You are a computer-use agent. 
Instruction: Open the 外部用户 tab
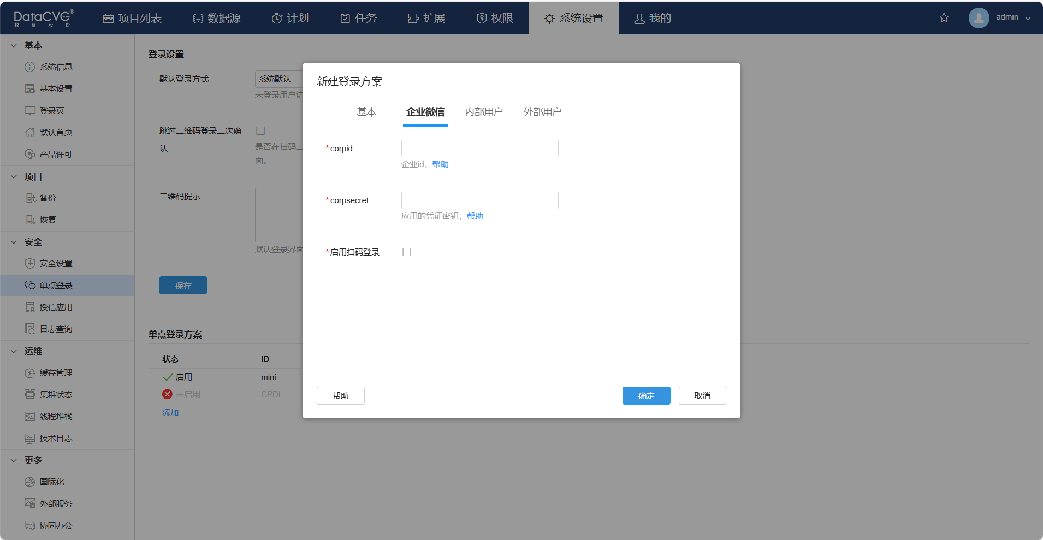[x=542, y=111]
